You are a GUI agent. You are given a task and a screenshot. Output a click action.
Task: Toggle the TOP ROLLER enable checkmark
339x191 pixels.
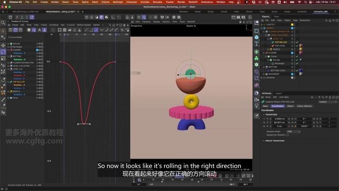(x=297, y=42)
